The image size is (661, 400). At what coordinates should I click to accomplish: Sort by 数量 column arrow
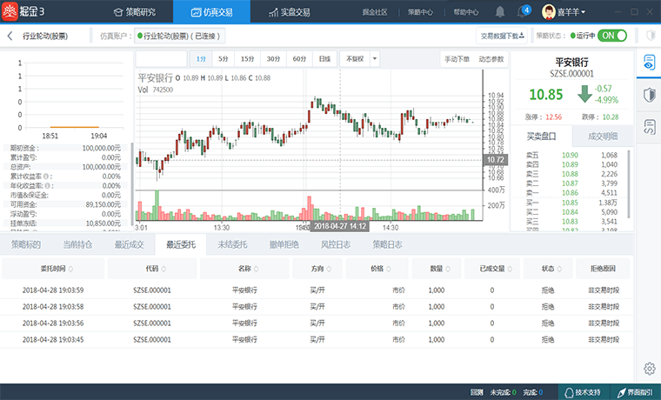(x=448, y=269)
